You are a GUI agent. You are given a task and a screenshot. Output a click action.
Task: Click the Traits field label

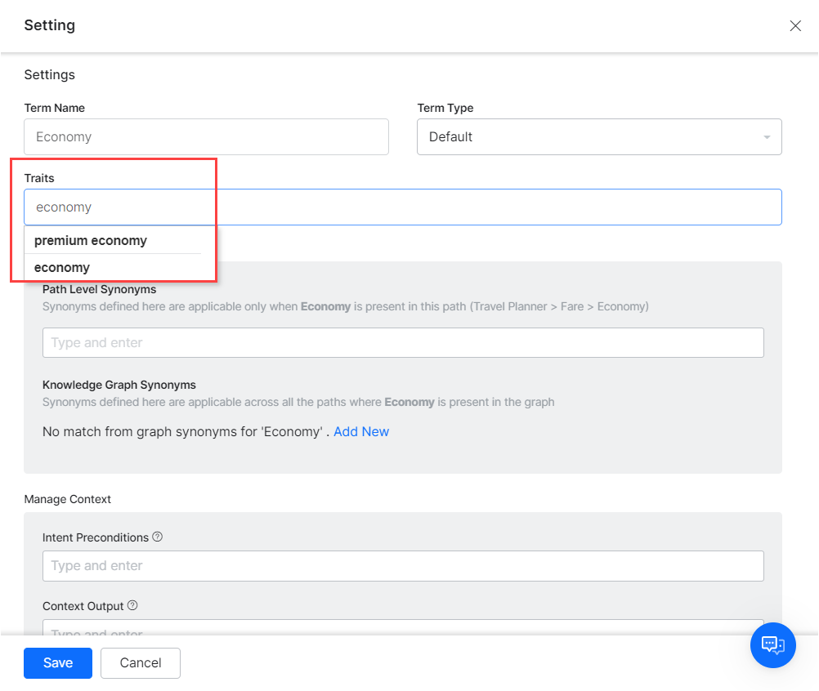[x=39, y=178]
